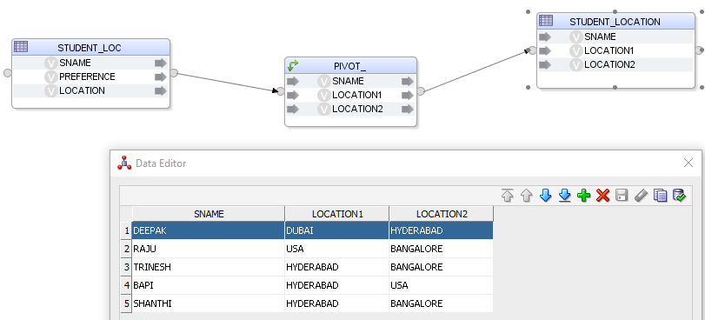Click USA in BAPI's LOCATION2 cell
The width and height of the screenshot is (705, 320).
click(x=441, y=285)
